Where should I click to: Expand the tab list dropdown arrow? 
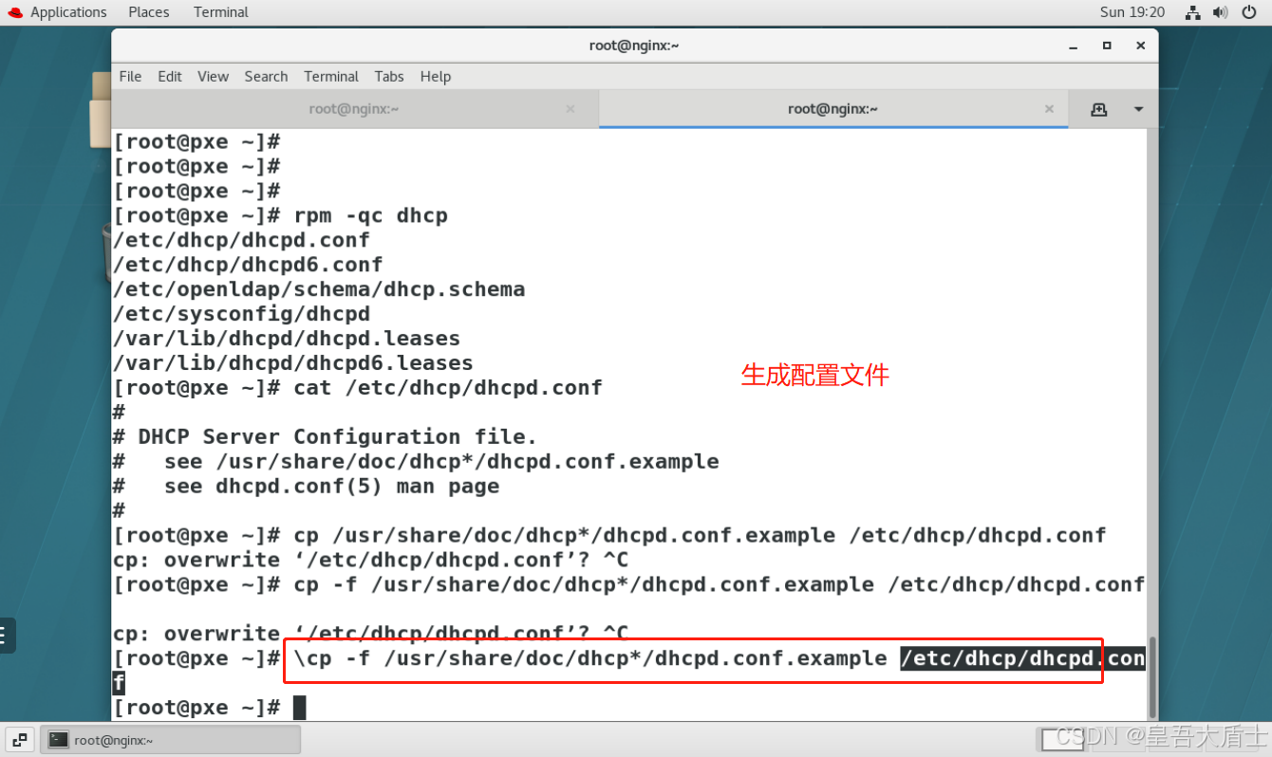[x=1138, y=109]
